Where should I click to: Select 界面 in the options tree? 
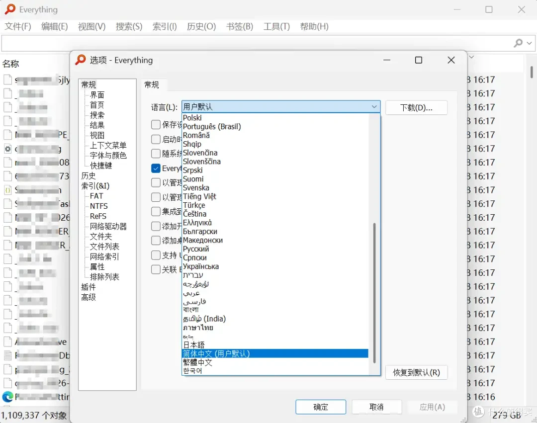coord(97,95)
